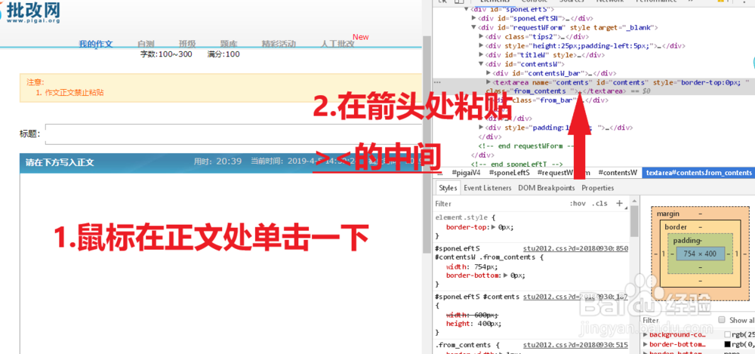This screenshot has width=755, height=354.
Task: Click the webpage vertical scrollbar
Action: 426,144
